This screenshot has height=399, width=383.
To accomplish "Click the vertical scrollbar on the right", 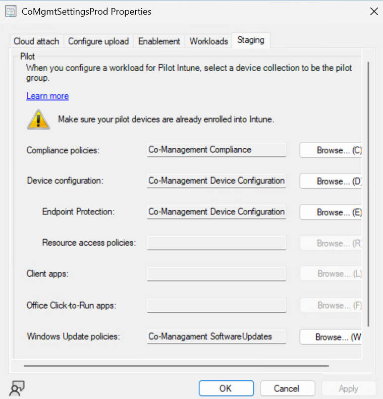I will click(x=368, y=192).
